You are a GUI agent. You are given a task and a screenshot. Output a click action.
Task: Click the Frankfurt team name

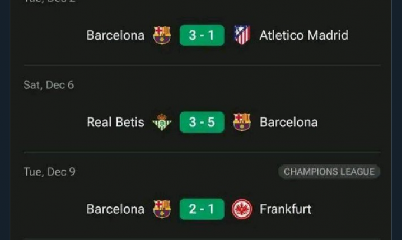pyautogui.click(x=285, y=209)
